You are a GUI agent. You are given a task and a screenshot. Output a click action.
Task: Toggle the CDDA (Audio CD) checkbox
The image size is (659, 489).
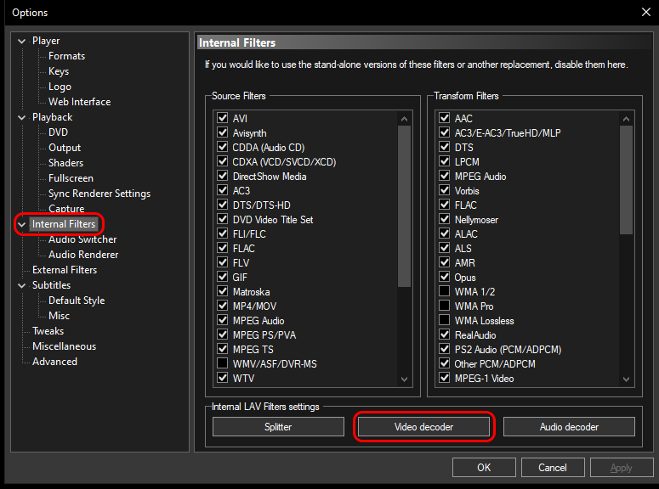(222, 147)
